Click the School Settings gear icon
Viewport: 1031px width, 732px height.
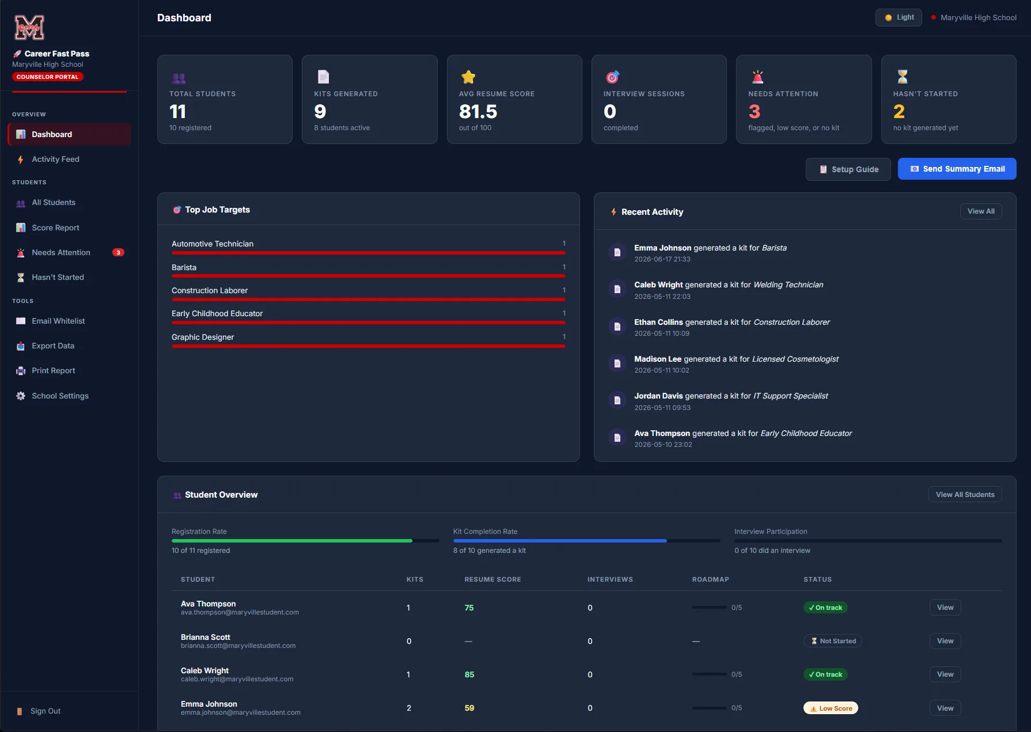point(21,396)
